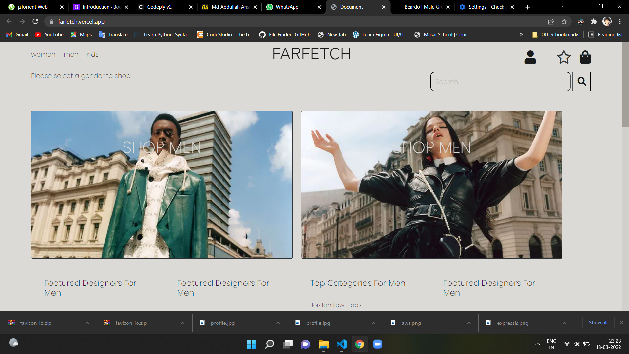Expand options for first profile.jpg download
629x354 pixels.
[x=278, y=323]
